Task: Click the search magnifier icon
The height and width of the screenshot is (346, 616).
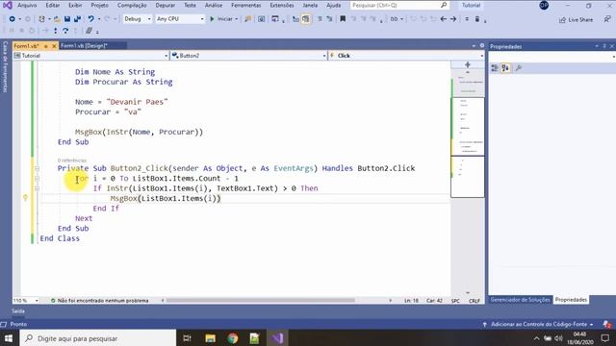Action: point(444,5)
